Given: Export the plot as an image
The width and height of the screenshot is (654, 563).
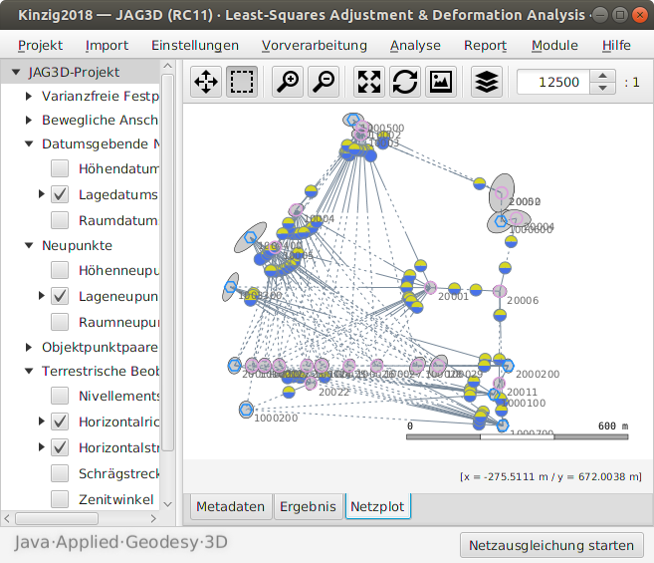Looking at the screenshot, I should pyautogui.click(x=441, y=82).
